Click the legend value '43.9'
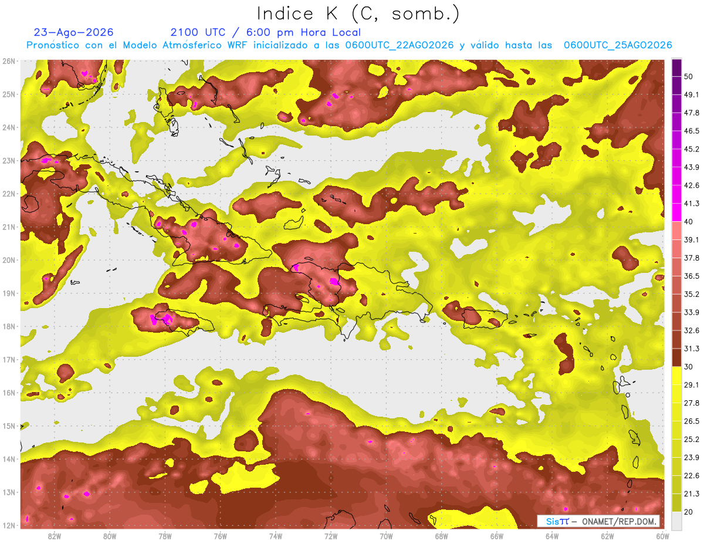Image resolution: width=704 pixels, height=544 pixels. 692,167
